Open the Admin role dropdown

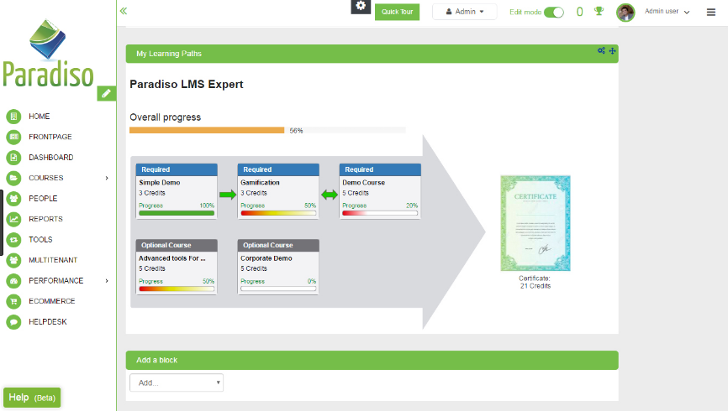(464, 12)
